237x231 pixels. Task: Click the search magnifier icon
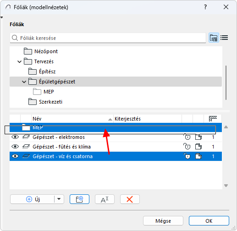point(15,38)
